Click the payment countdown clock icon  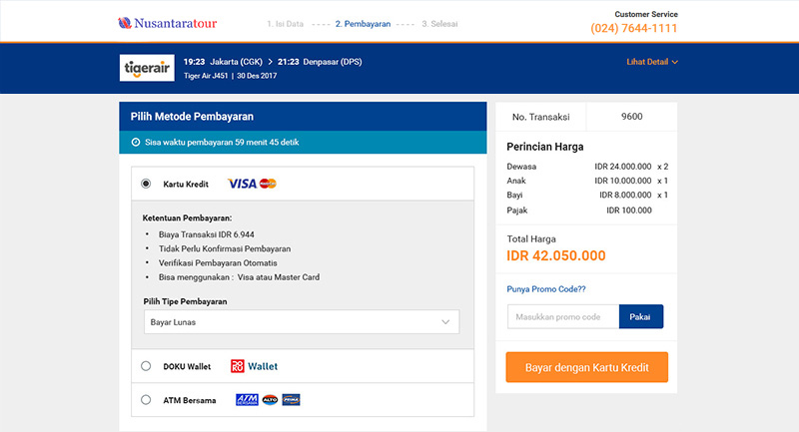[136, 143]
